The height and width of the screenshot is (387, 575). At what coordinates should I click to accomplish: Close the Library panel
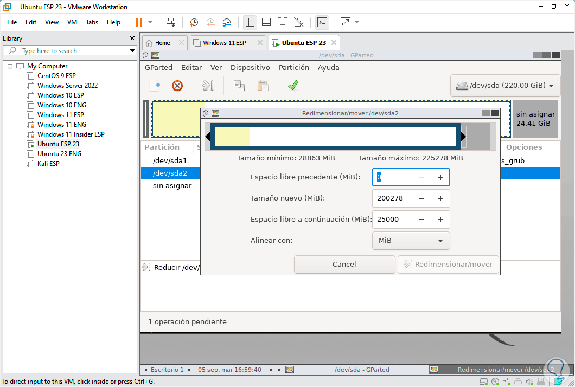132,38
